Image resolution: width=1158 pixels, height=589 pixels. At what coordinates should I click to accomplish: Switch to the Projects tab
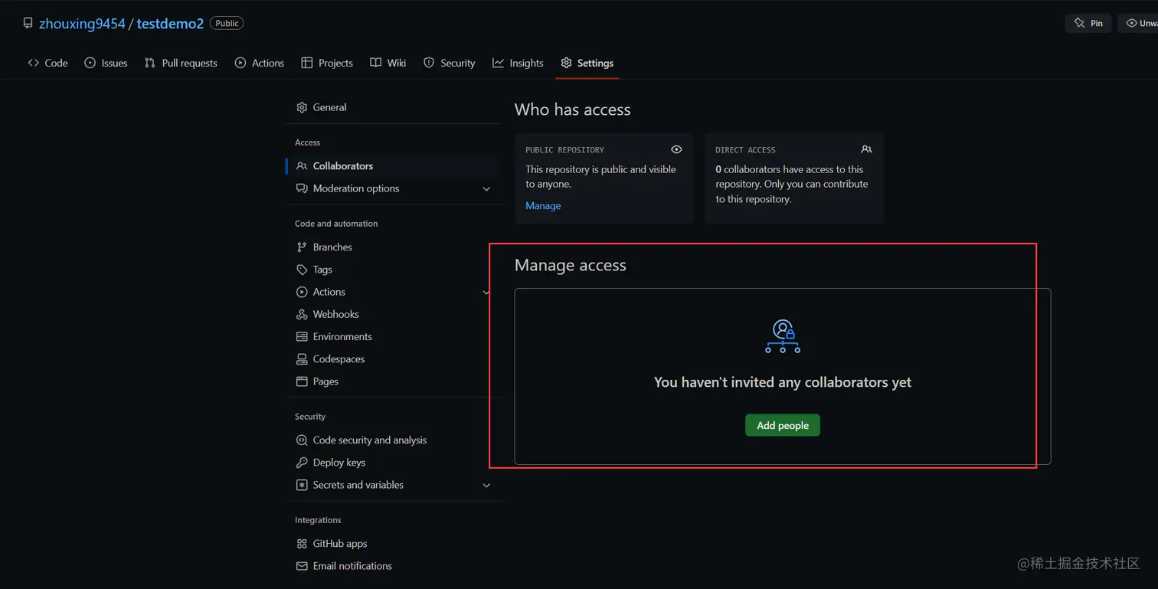point(327,63)
